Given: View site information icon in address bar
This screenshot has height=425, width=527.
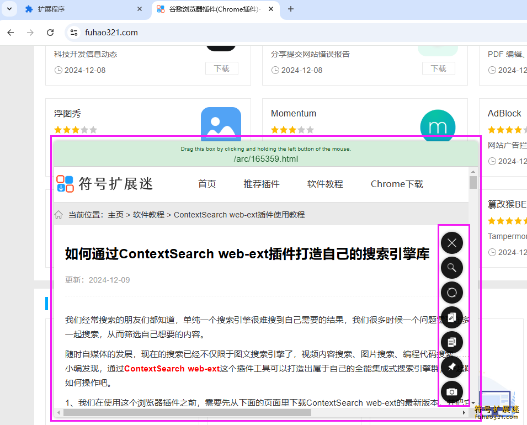Looking at the screenshot, I should click(x=73, y=33).
